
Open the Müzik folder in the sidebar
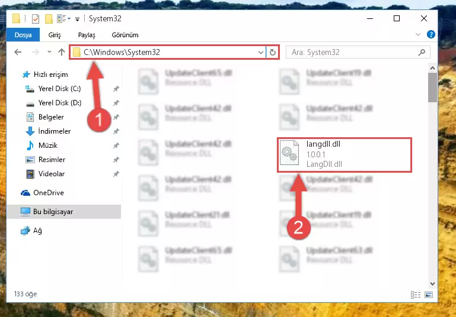coord(47,145)
